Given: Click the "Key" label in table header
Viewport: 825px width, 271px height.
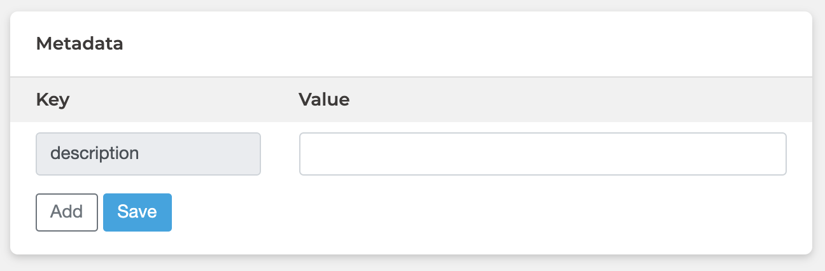Looking at the screenshot, I should [x=53, y=100].
